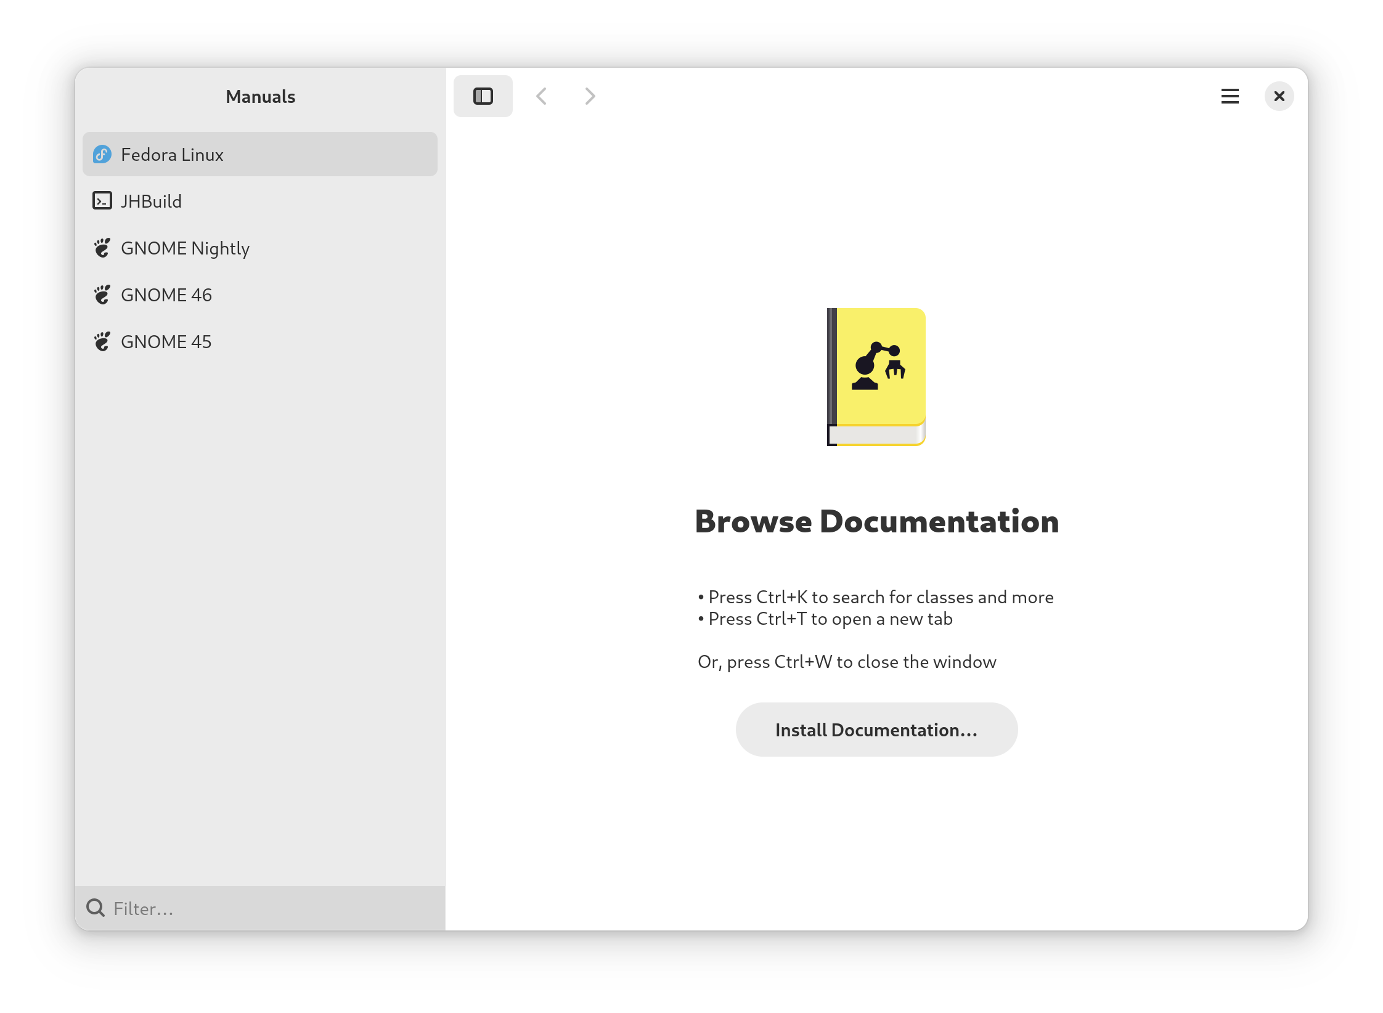Click the back navigation arrow

click(x=542, y=96)
